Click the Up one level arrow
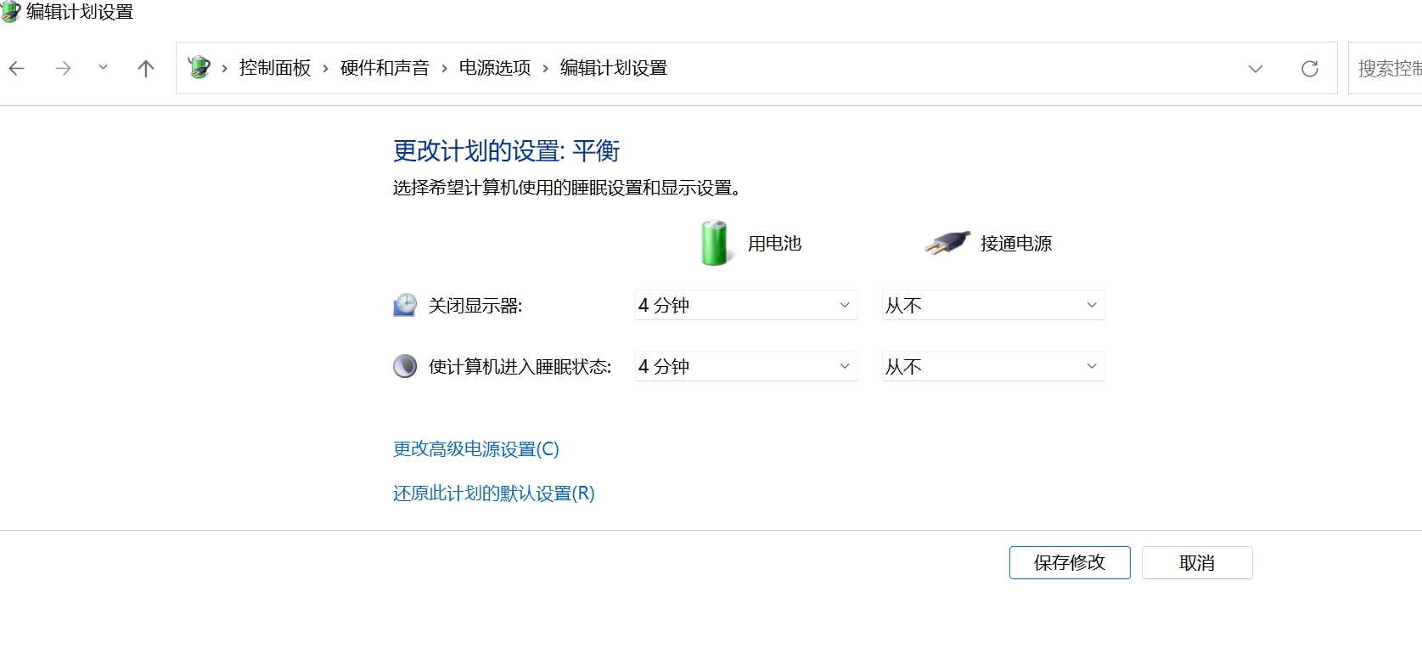1422x654 pixels. click(x=146, y=69)
